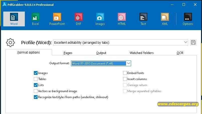Save profile with the floppy disk icon
The image size is (202, 114).
pos(193,42)
